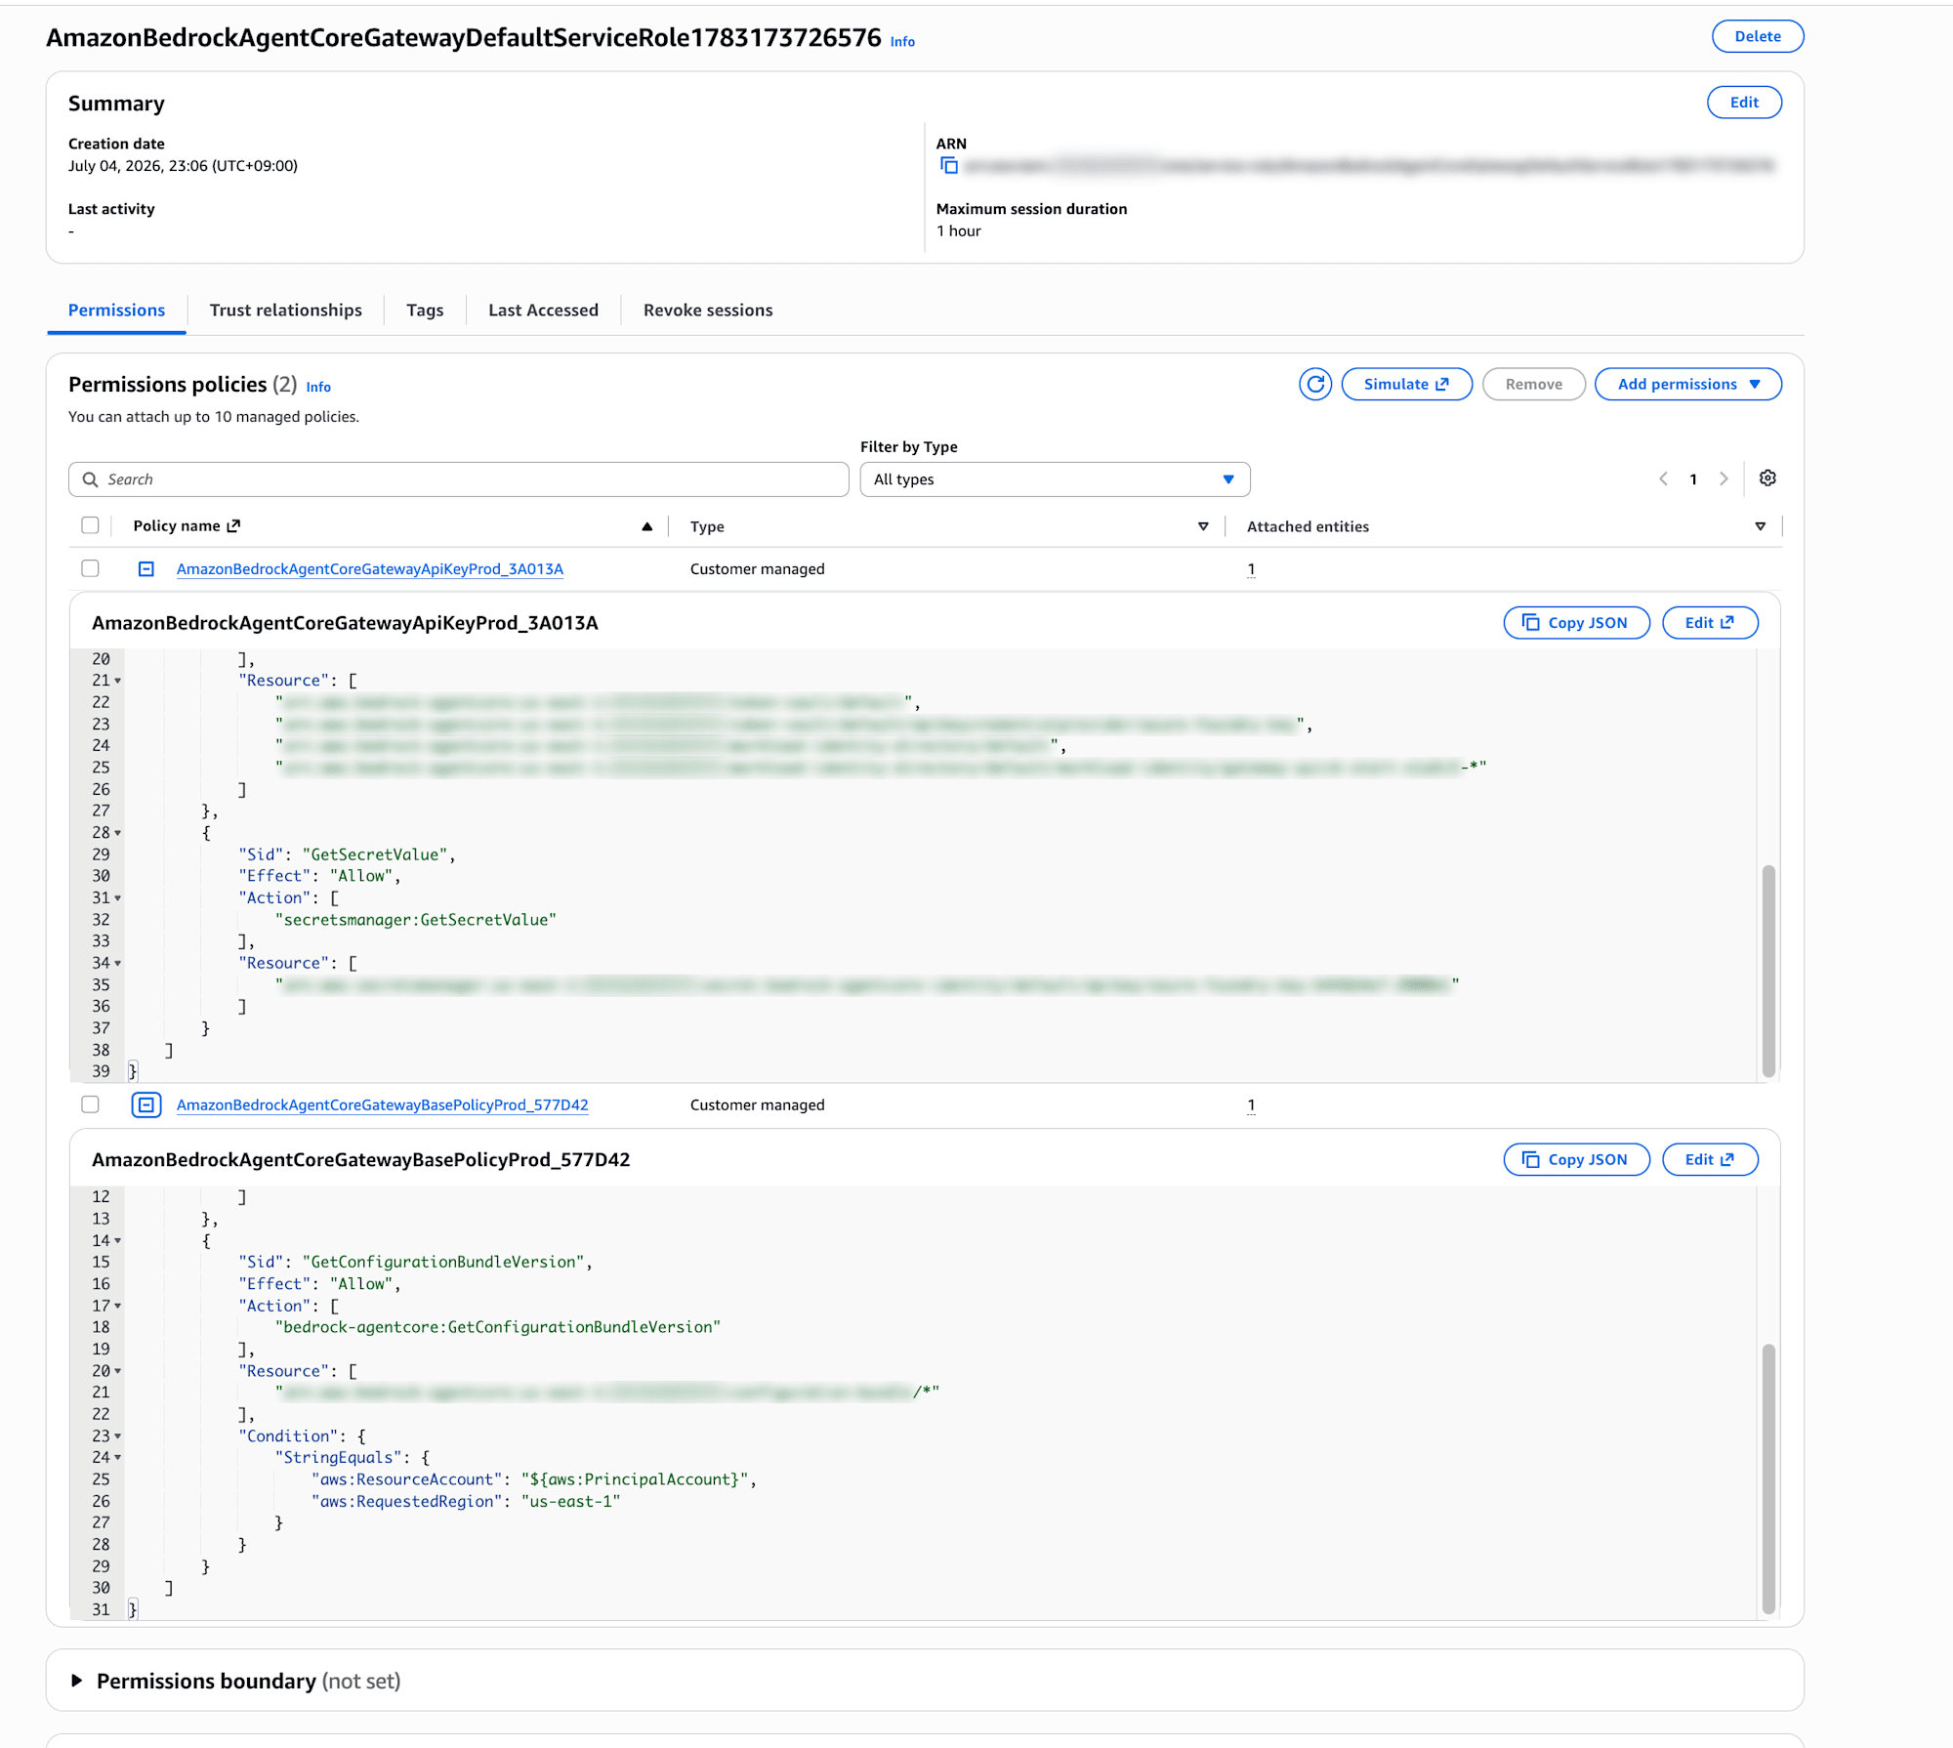Open the Revoke sessions tab

708,311
